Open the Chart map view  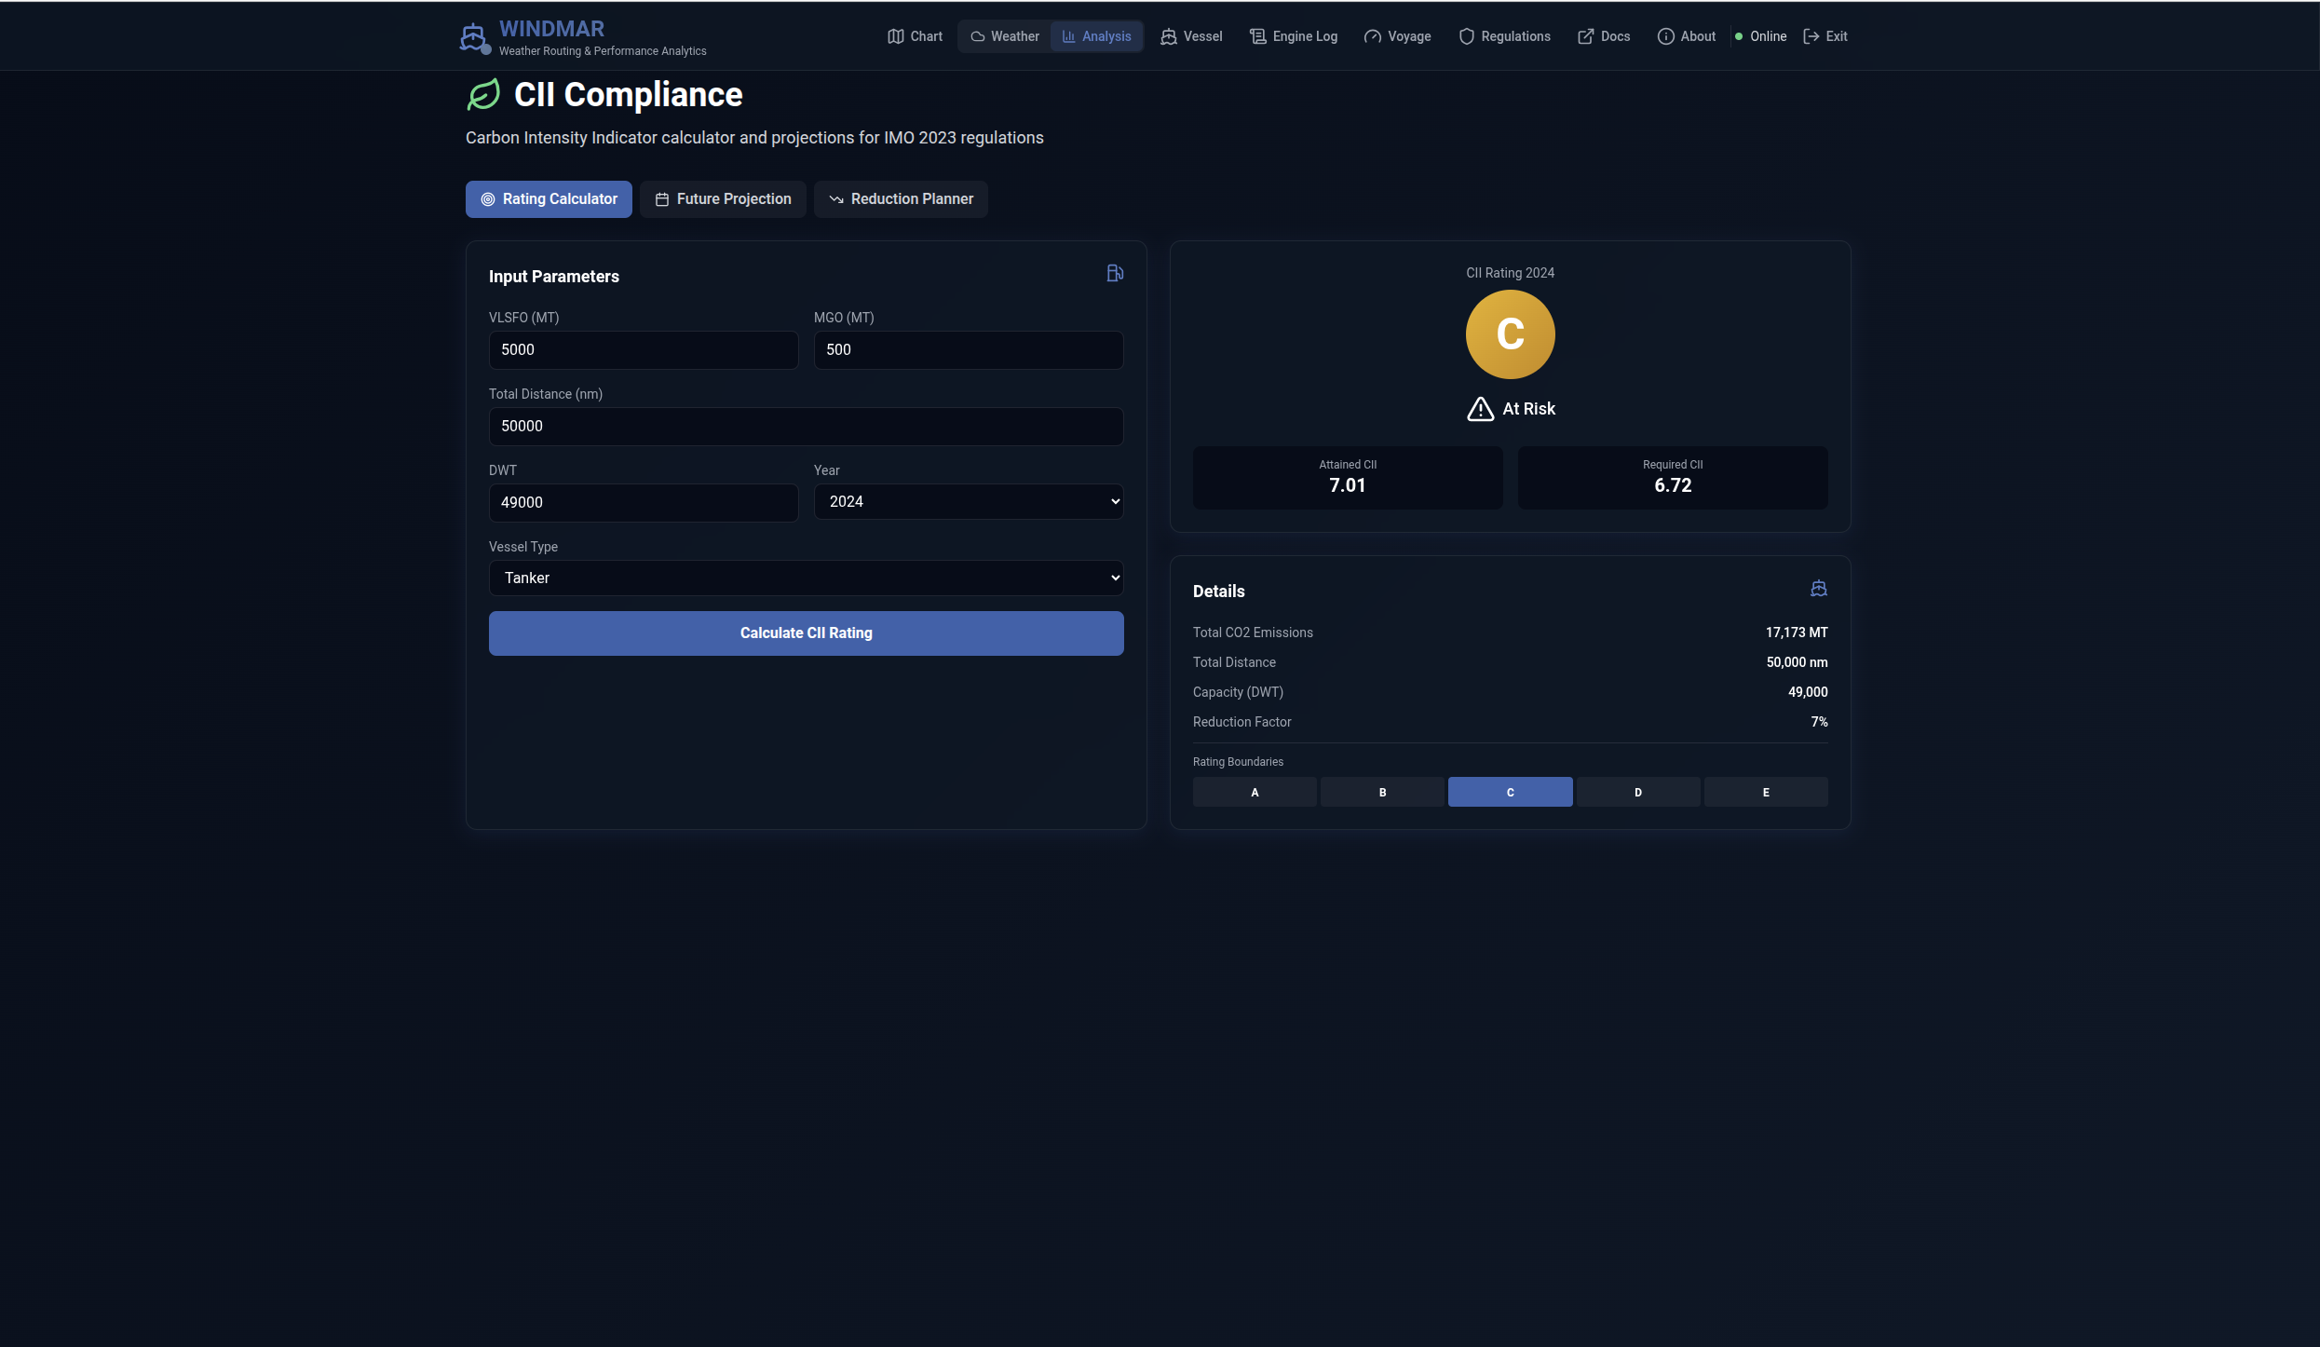click(915, 36)
